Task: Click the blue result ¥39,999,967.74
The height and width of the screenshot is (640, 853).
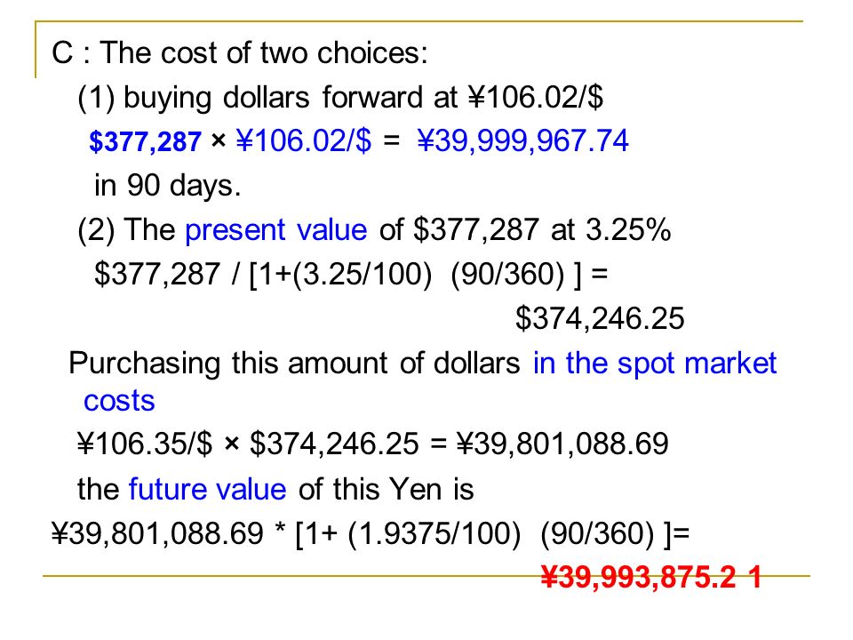Action: [523, 141]
